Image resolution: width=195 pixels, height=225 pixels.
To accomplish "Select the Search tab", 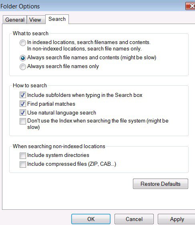I will tap(57, 19).
